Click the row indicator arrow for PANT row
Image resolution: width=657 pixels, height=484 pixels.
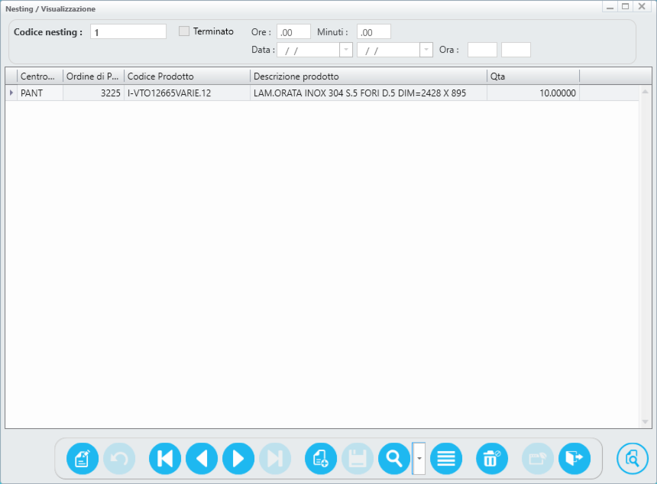pos(11,93)
